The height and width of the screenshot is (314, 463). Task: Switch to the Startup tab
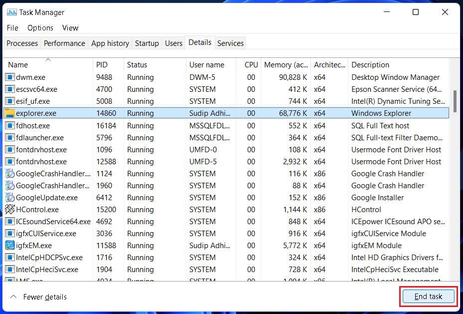coord(147,43)
